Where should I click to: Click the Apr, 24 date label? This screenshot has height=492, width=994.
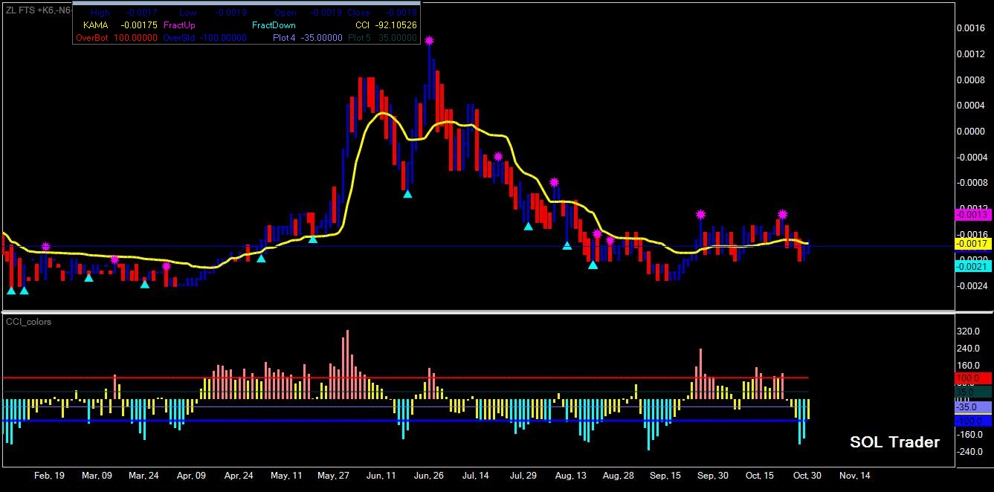point(239,475)
